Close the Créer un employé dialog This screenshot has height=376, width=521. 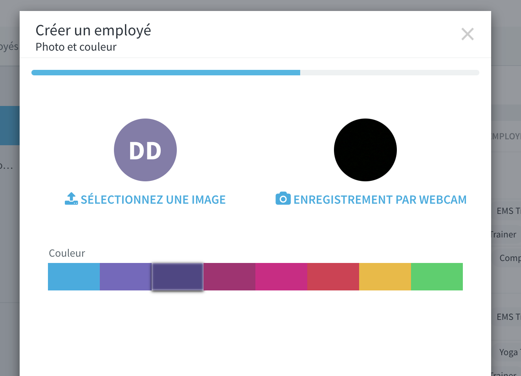(x=468, y=34)
